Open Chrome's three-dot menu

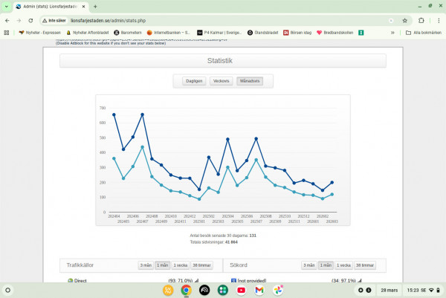click(438, 20)
